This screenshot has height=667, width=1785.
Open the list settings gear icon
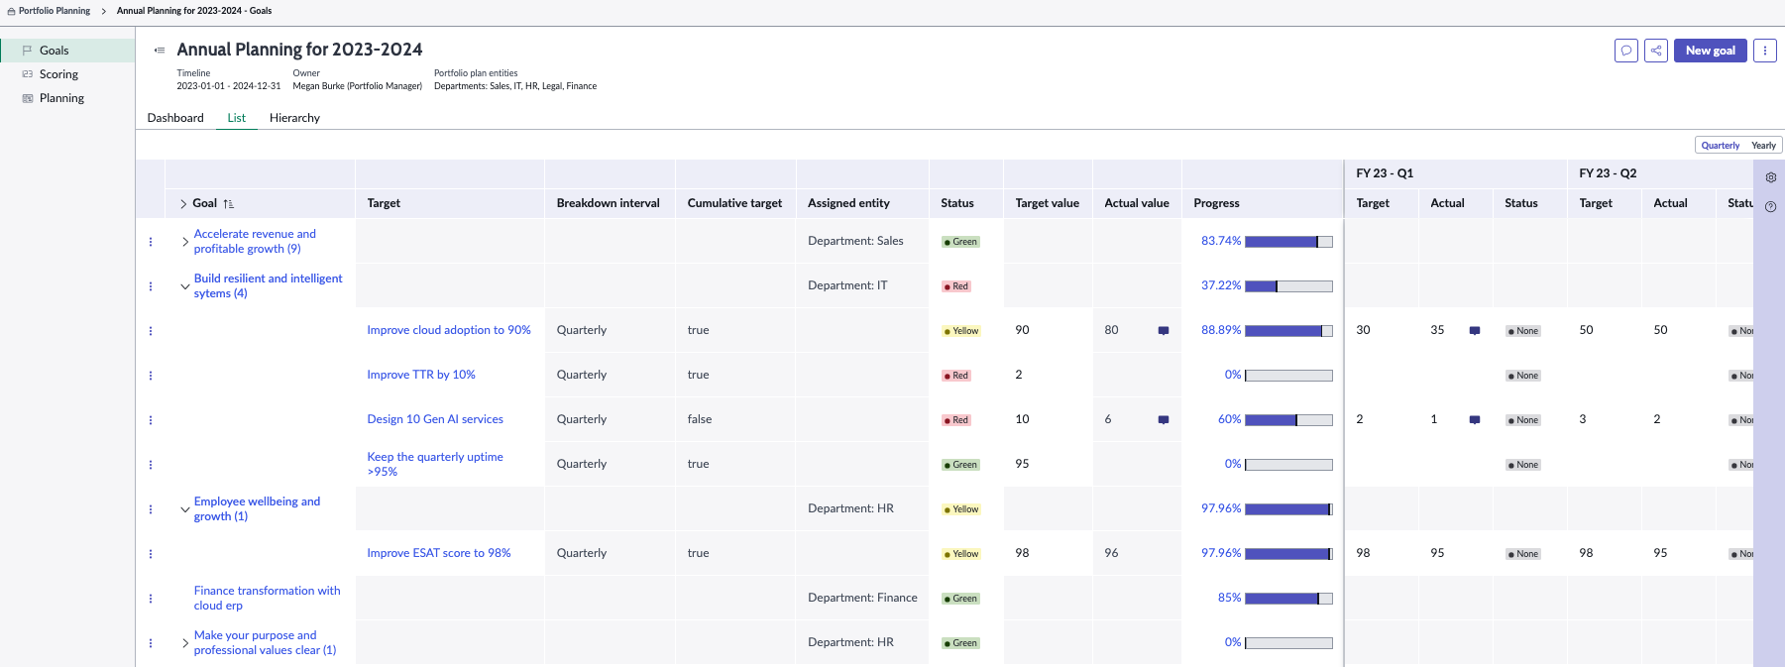pyautogui.click(x=1770, y=177)
